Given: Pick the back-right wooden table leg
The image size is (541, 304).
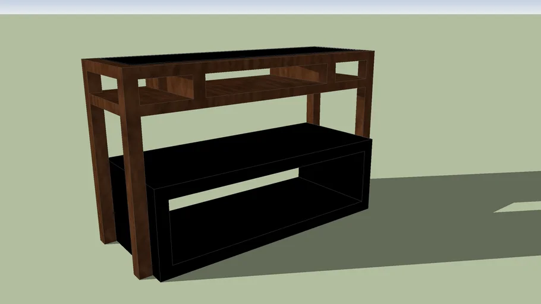Looking at the screenshot, I should click(x=313, y=109).
